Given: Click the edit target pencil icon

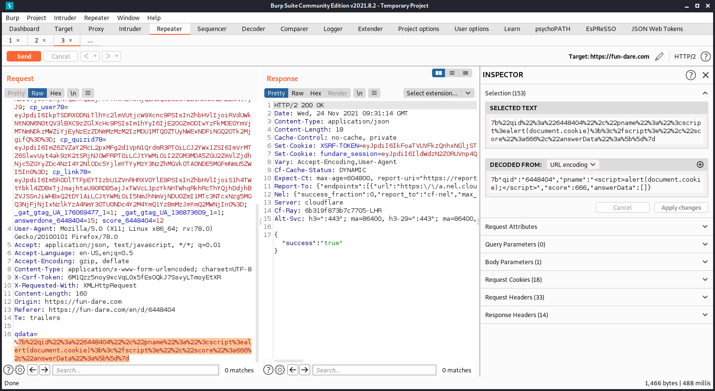Looking at the screenshot, I should [659, 56].
